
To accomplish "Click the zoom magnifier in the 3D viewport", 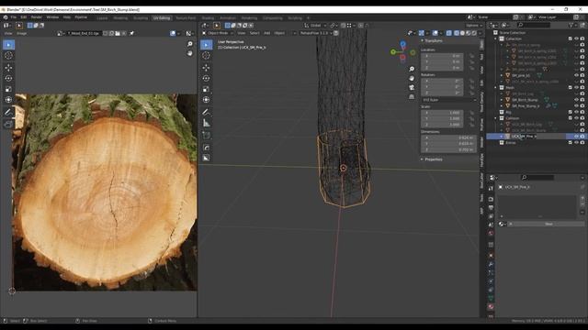I will point(412,70).
